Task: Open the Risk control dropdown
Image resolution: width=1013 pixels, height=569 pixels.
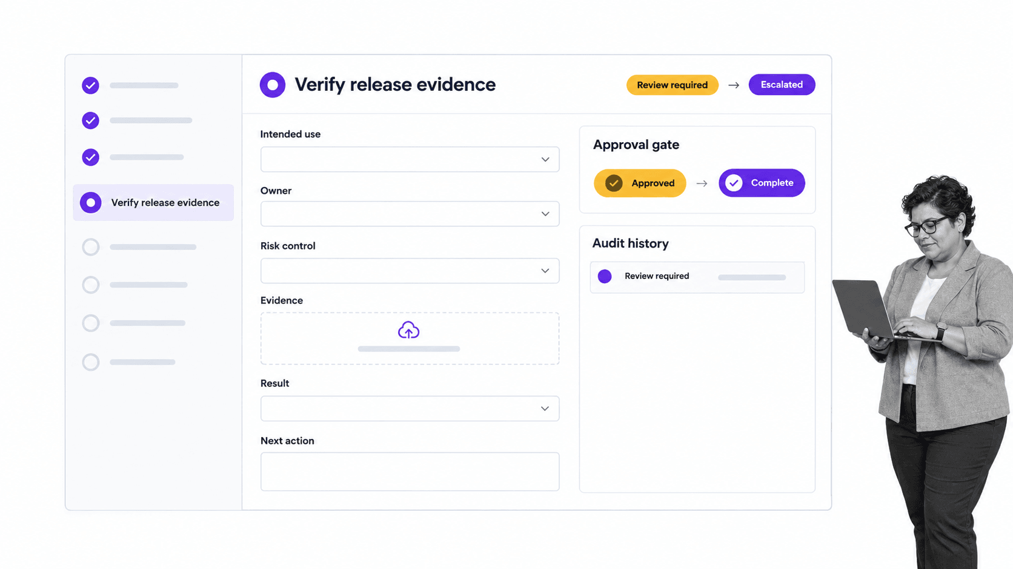Action: pyautogui.click(x=410, y=271)
